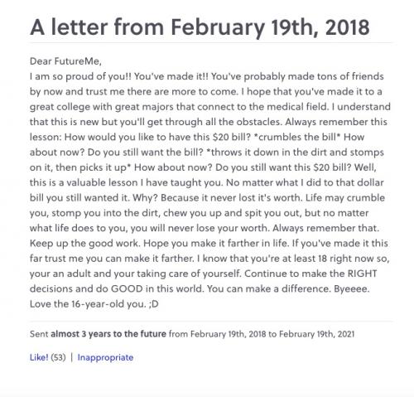Image resolution: width=414 pixels, height=397 pixels.
Task: Click the 'February 19th, 2018' date in sent line
Action: coord(229,334)
